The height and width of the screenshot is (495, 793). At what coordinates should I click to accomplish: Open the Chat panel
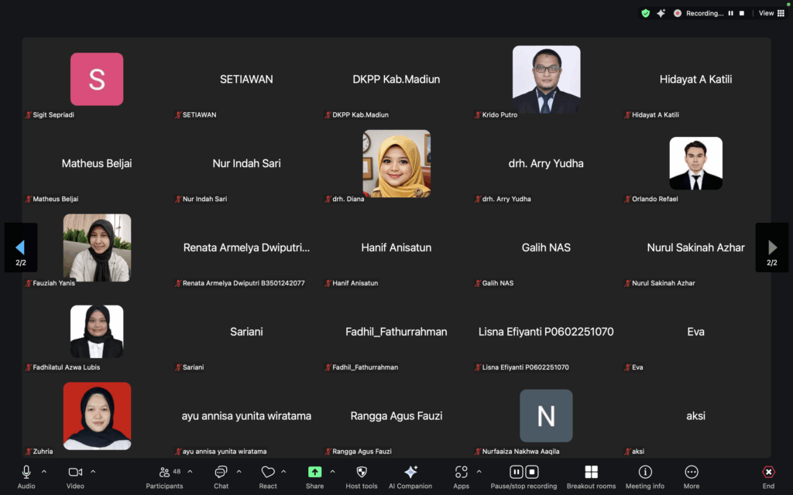221,473
